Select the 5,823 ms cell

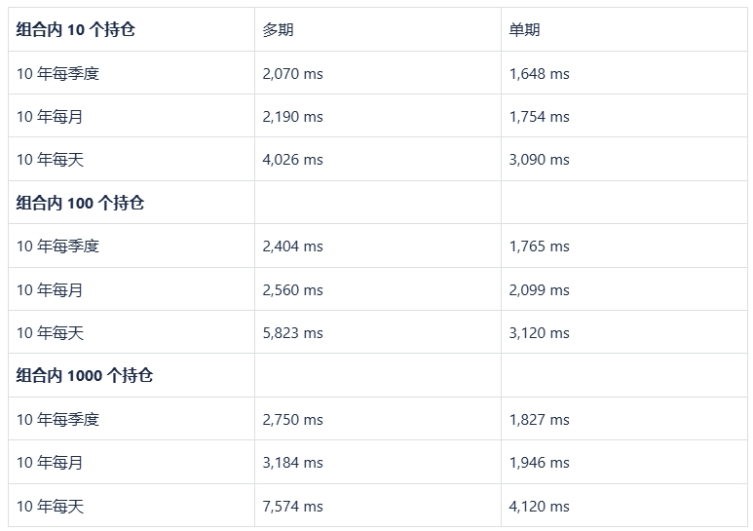coord(377,332)
